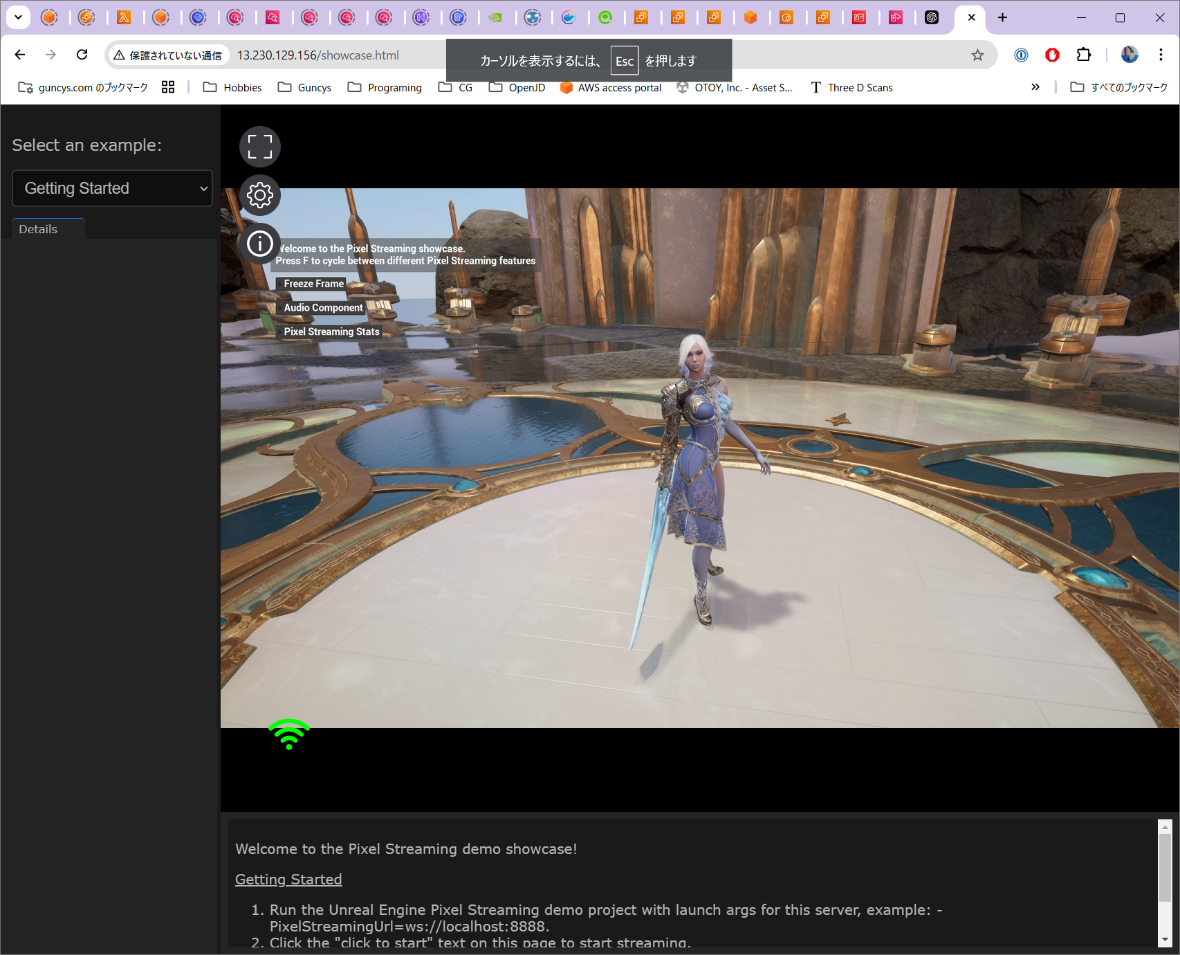Open the Chrome profile avatar
Screen dimensions: 1180x955
click(x=1130, y=55)
